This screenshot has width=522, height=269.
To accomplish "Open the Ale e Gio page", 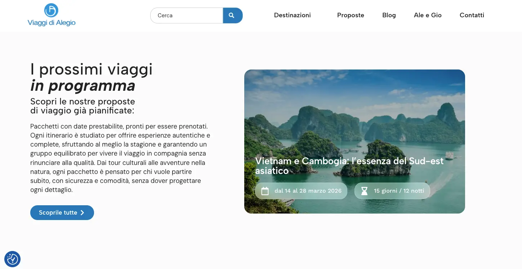I will pyautogui.click(x=428, y=15).
